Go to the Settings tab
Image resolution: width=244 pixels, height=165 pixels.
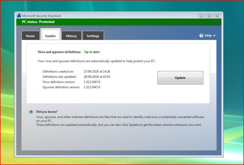tap(93, 36)
